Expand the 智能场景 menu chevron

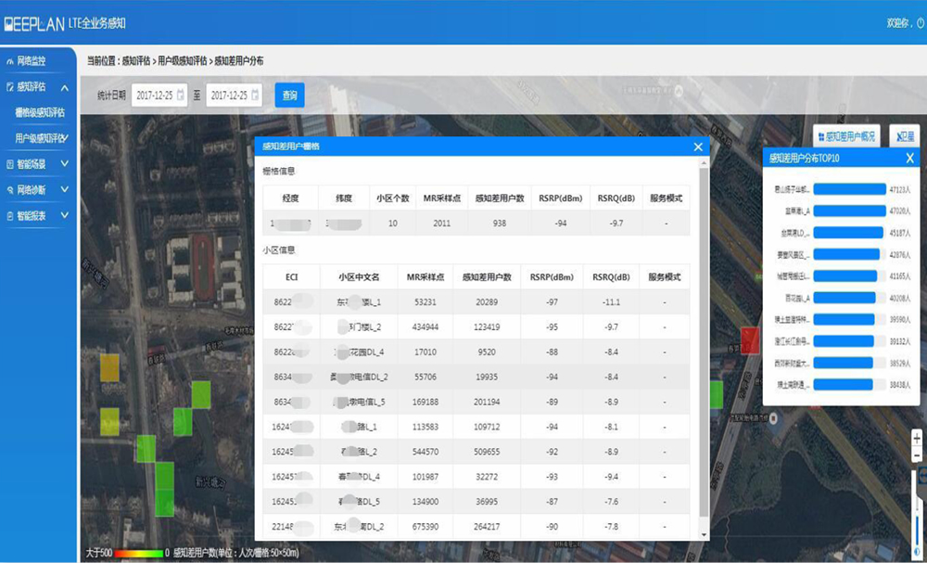click(x=65, y=164)
